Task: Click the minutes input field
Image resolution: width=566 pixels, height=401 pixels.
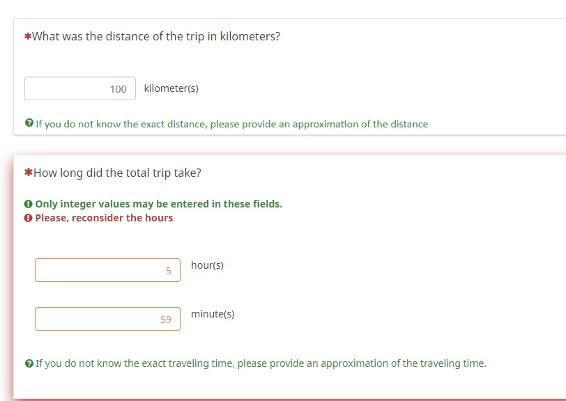Action: 107,319
